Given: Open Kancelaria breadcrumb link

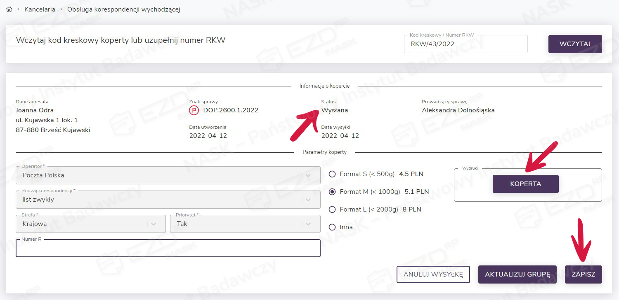Looking at the screenshot, I should 40,9.
